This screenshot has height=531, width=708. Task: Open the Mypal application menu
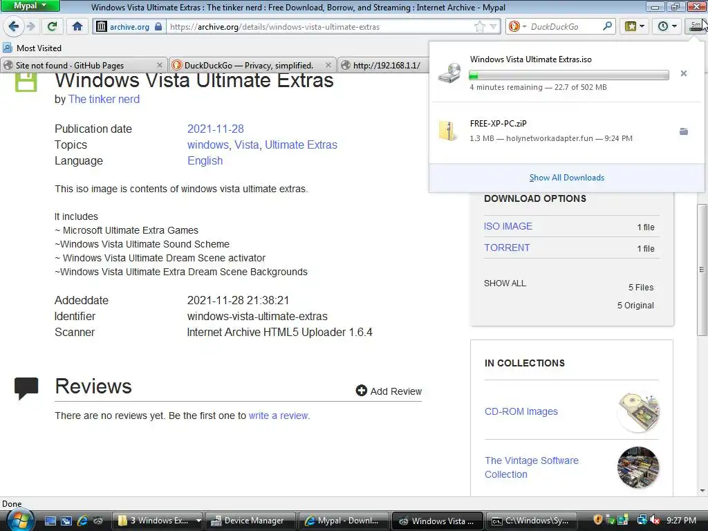(30, 6)
